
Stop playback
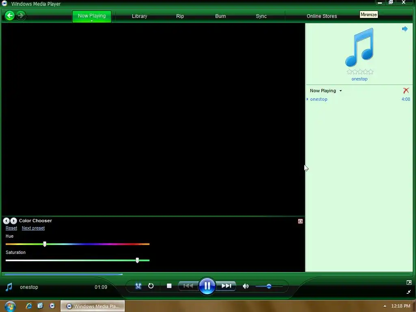169,286
